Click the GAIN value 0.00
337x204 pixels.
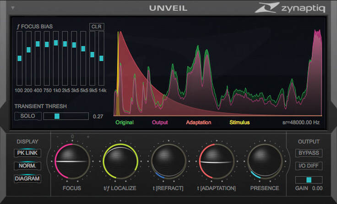(x=317, y=188)
